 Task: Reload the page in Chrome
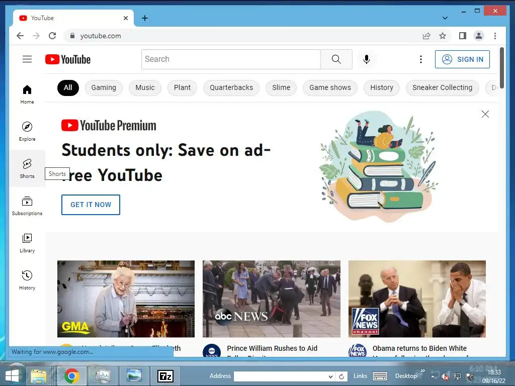[52, 36]
